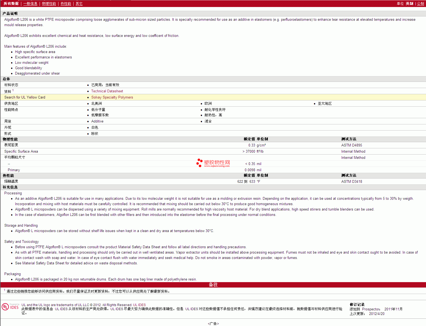
Task: Click the 物理性能 section header bar
Action: point(10,139)
